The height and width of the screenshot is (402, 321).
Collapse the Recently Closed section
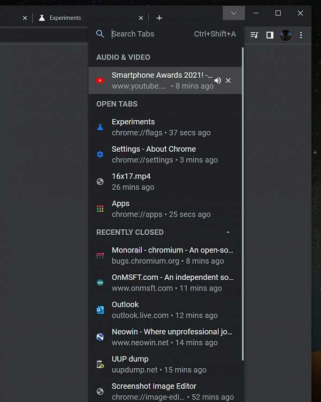coord(228,232)
